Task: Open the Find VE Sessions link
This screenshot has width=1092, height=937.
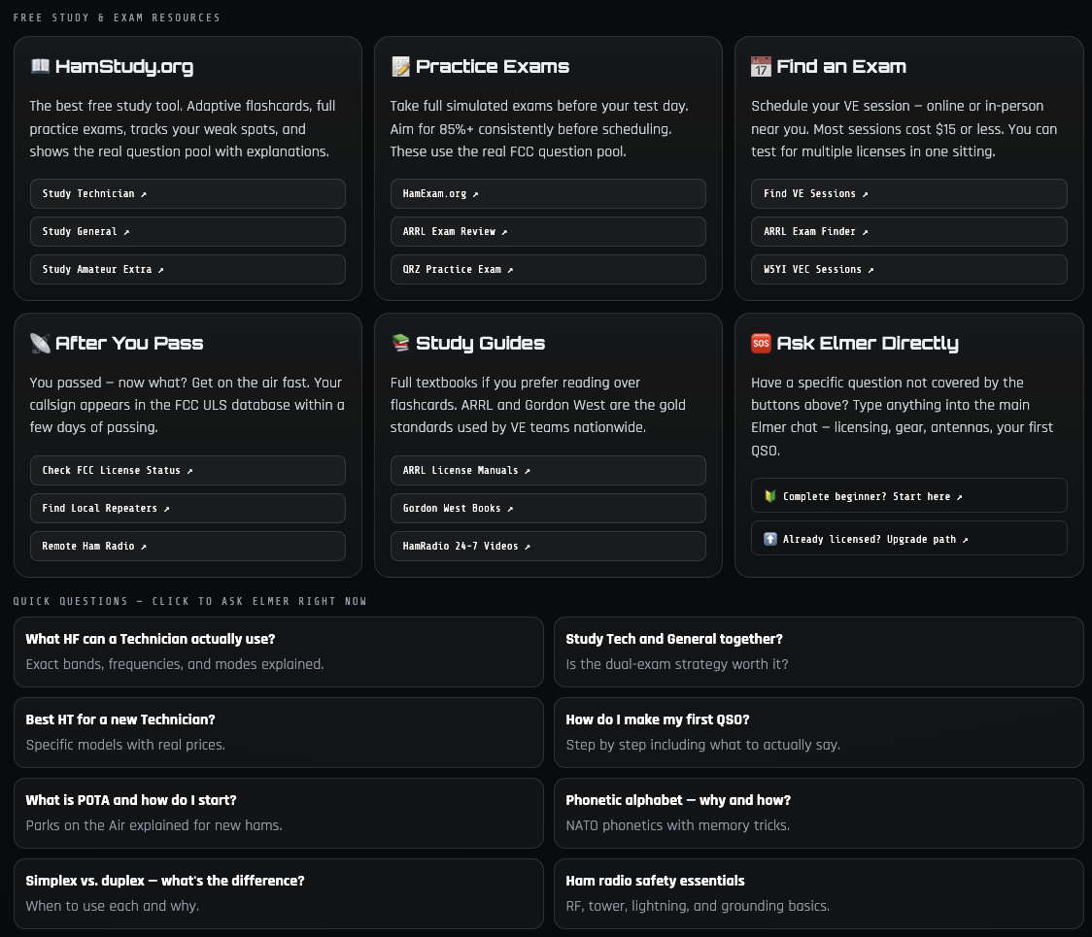Action: (908, 193)
